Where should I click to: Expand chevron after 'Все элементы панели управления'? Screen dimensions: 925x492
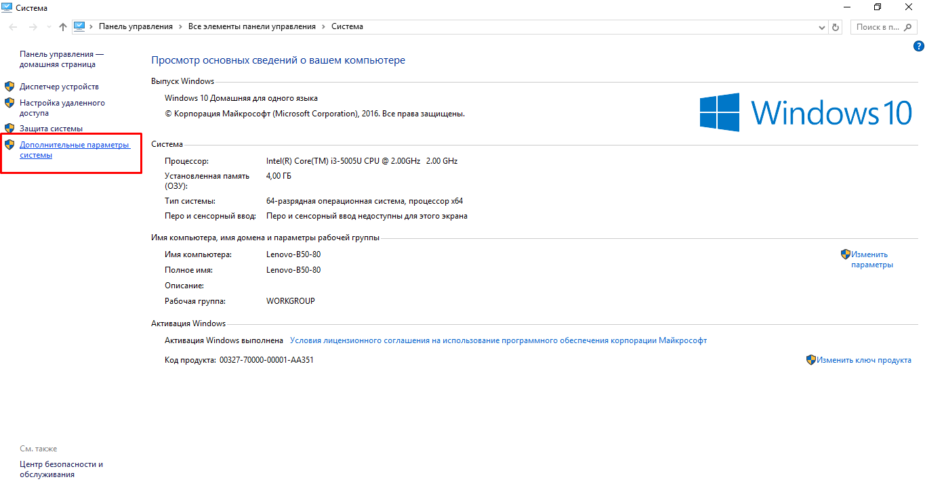(x=323, y=26)
